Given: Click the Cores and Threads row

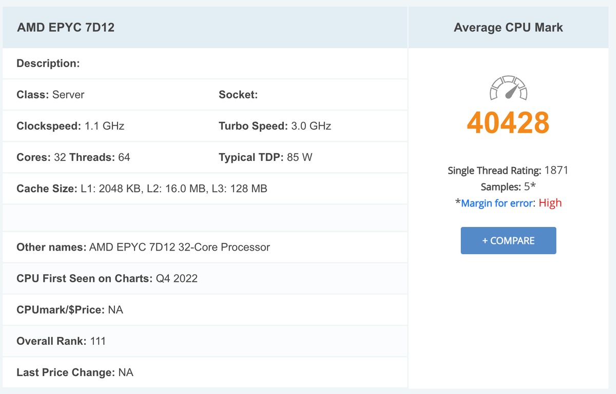Looking at the screenshot, I should tap(73, 157).
